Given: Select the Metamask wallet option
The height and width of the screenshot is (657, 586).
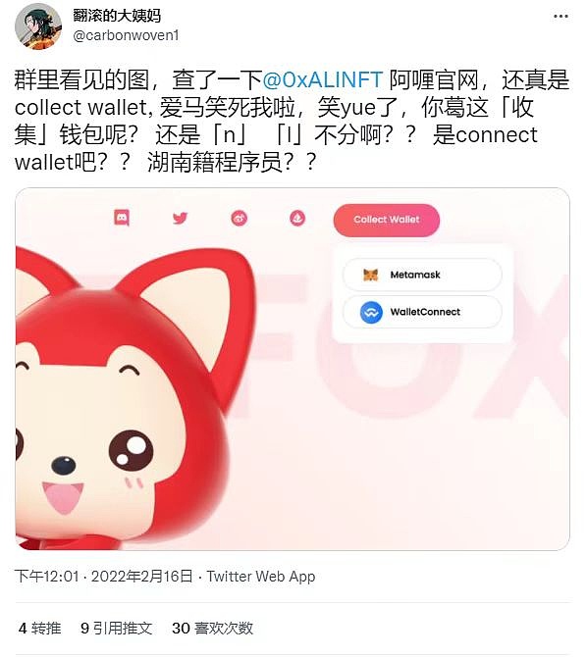Looking at the screenshot, I should point(422,275).
